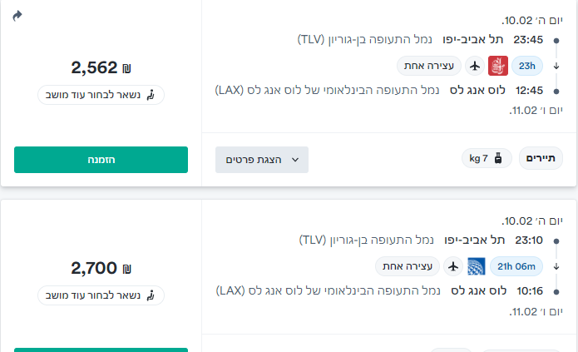Click the luggage icon in the 7 kg badge
The width and height of the screenshot is (578, 352).
pos(497,158)
